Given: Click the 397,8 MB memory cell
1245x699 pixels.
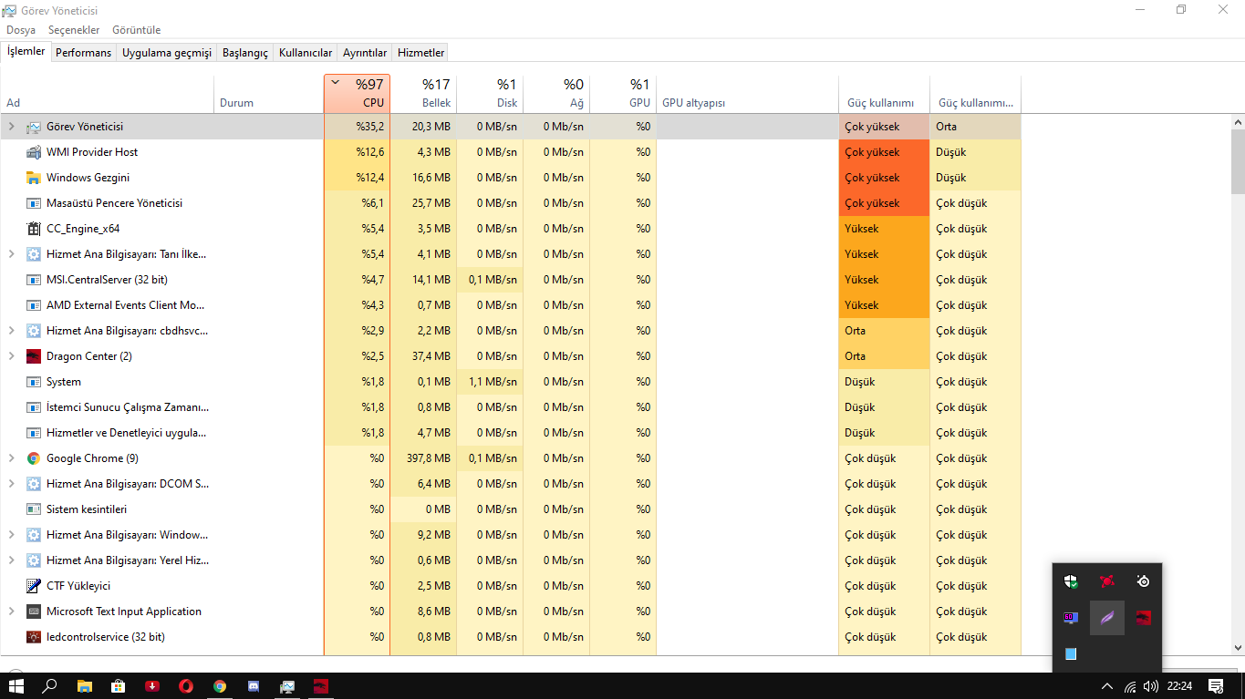Looking at the screenshot, I should [x=423, y=458].
